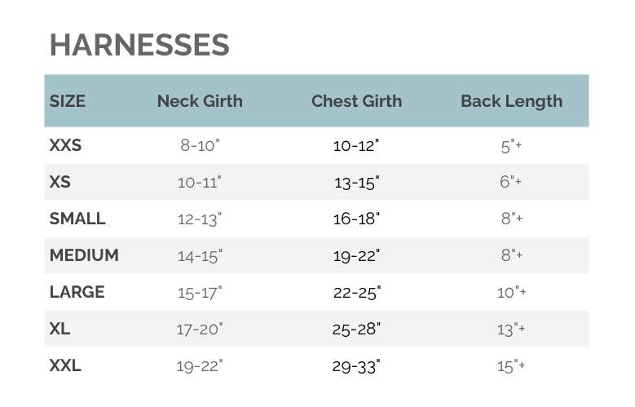Select the SIZE column header
The width and height of the screenshot is (635, 407).
point(68,101)
